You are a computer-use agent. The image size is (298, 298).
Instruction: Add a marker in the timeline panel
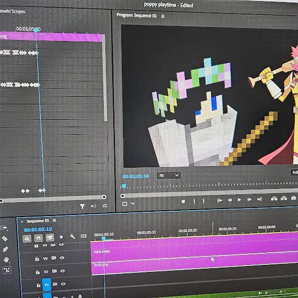(x=61, y=237)
